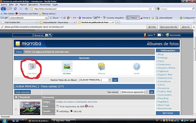Open the Herramientas menu
Viewport: 196px width, 123px height.
pyautogui.click(x=45, y=5)
